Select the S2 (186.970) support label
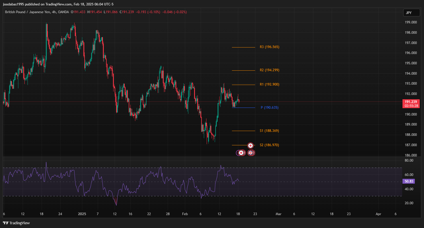 coord(269,145)
